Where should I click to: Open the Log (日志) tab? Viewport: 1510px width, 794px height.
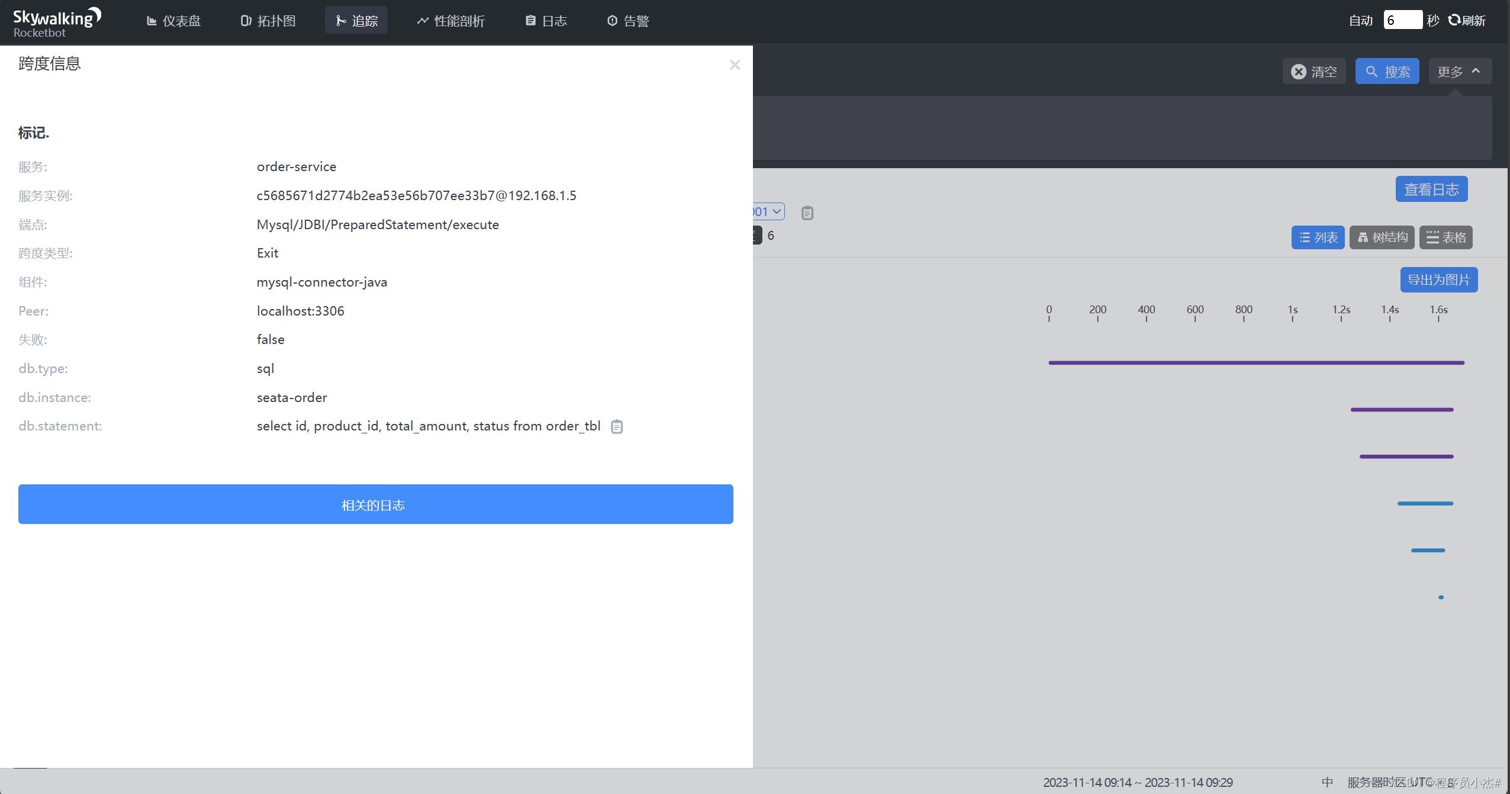point(546,21)
